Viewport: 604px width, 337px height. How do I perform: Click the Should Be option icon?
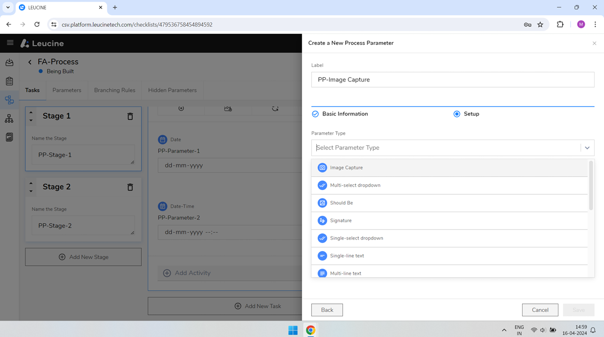[322, 203]
